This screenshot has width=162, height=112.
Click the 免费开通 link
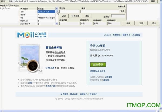point(50,68)
